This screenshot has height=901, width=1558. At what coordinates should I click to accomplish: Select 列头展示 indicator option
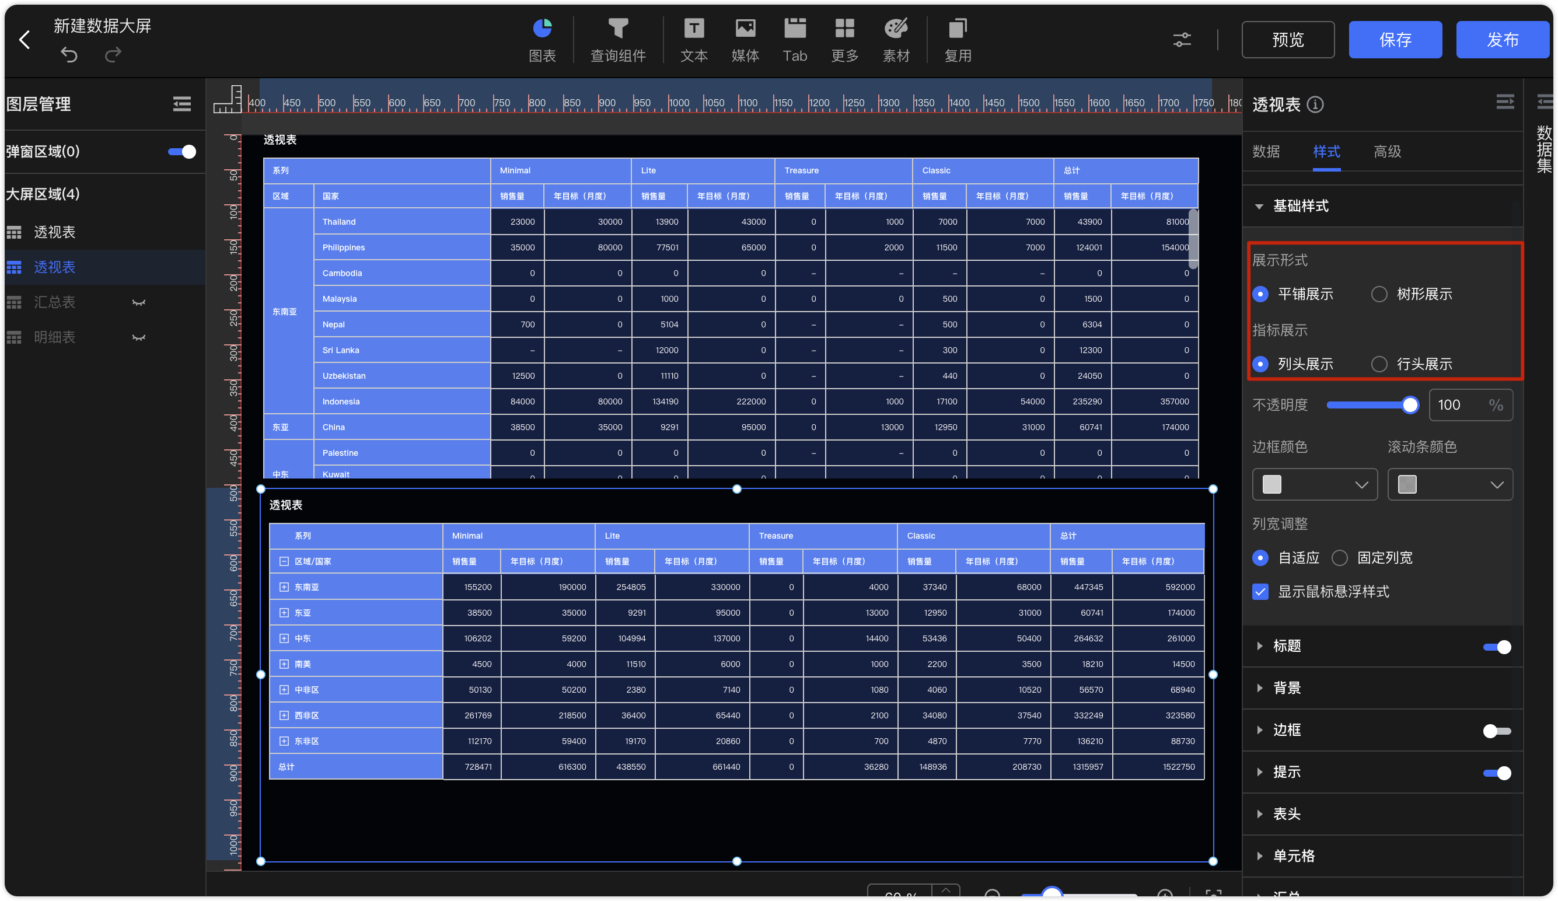pyautogui.click(x=1260, y=364)
